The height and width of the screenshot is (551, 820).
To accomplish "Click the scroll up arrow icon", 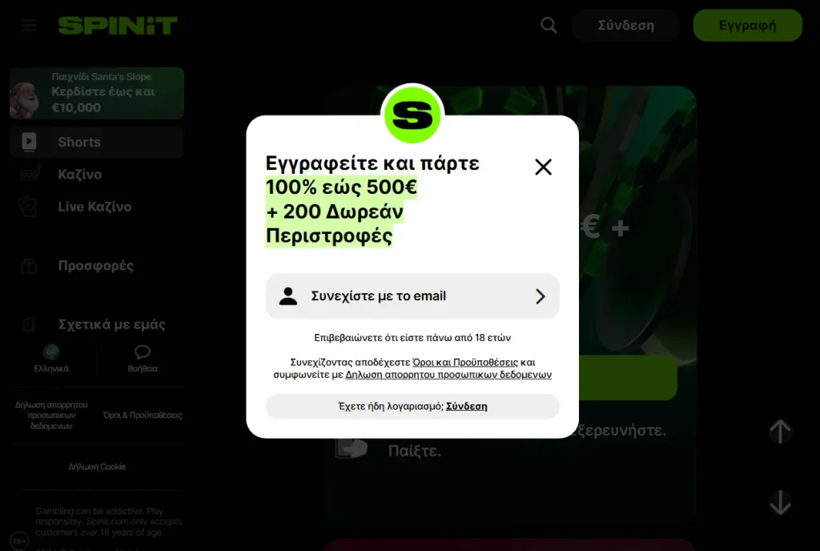I will click(780, 432).
